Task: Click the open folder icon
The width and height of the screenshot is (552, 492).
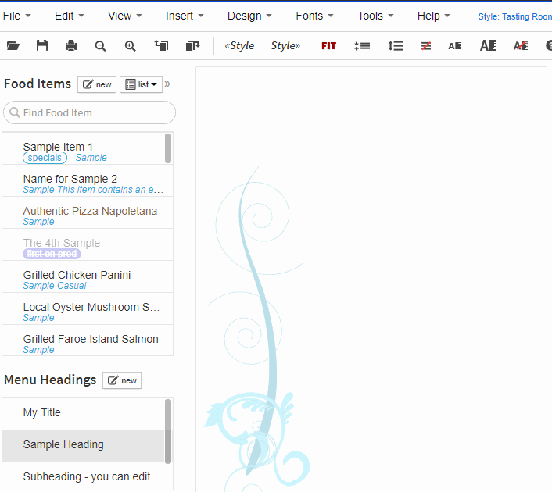Action: 13,45
